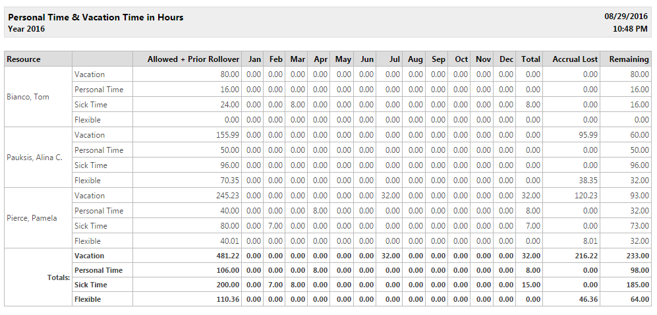657x315 pixels.
Task: Click the Pauksis, Alina C. resource name
Action: click(35, 157)
